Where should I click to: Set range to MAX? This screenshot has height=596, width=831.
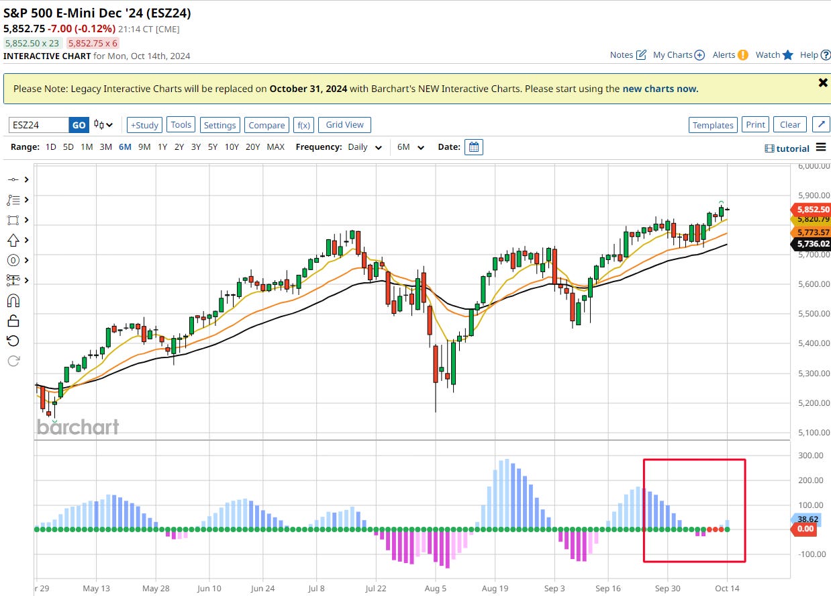[276, 147]
